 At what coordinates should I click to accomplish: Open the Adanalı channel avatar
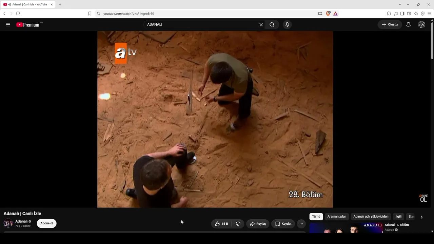[8, 223]
